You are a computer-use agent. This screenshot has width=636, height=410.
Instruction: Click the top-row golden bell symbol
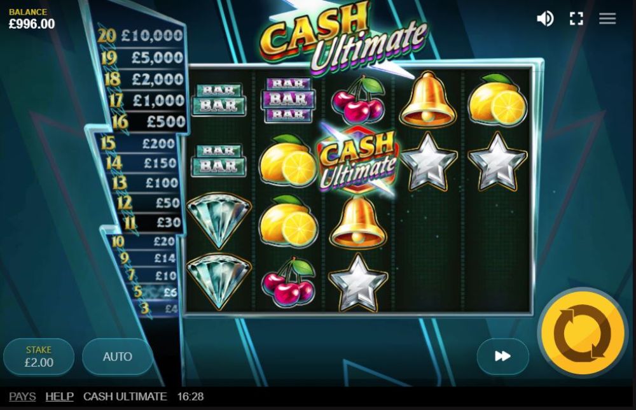click(x=427, y=99)
